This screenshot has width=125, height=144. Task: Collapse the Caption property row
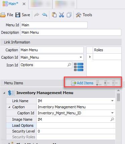pyautogui.click(x=9, y=107)
